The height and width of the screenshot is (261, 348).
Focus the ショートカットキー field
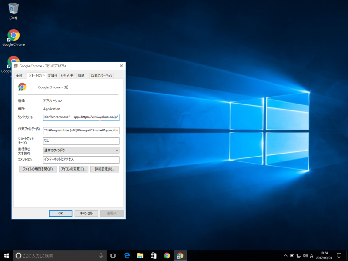click(81, 141)
